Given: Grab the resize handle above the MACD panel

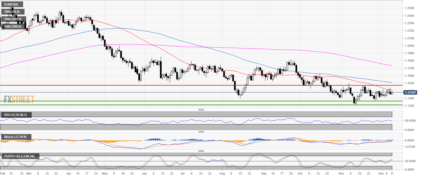Looking at the screenshot, I should (201, 132).
